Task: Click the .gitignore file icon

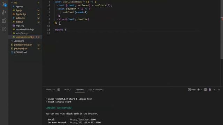Action: click(12, 41)
